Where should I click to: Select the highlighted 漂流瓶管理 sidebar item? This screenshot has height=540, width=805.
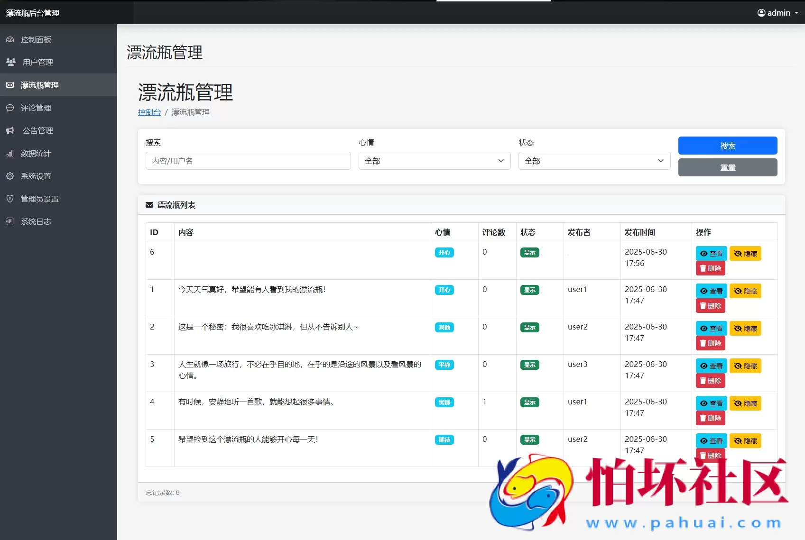coord(39,85)
